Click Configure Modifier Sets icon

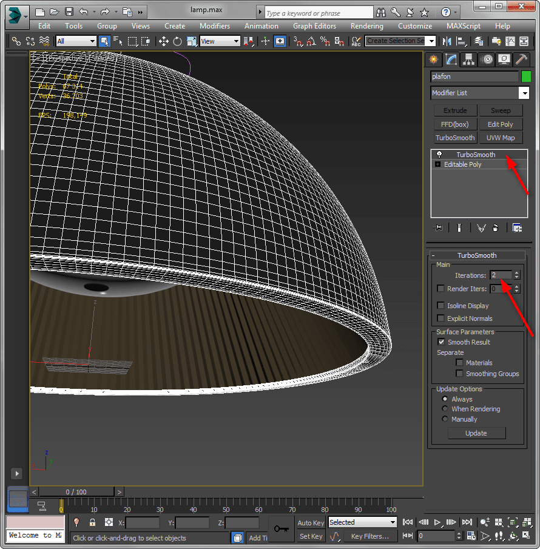tap(517, 228)
